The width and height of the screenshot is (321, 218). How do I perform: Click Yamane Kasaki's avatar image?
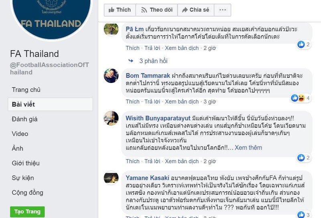[x=111, y=178]
